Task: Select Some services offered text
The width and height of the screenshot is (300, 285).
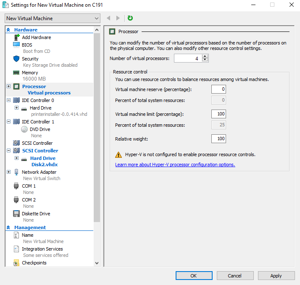Action: coord(46,255)
